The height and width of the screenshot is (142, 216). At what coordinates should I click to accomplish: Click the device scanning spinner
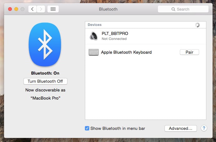click(x=197, y=25)
